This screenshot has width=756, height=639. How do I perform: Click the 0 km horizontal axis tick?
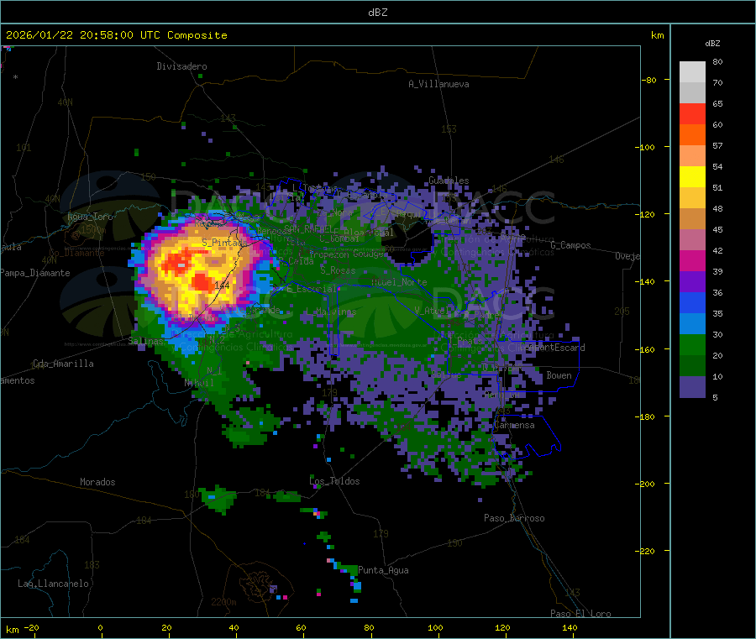coord(100,627)
